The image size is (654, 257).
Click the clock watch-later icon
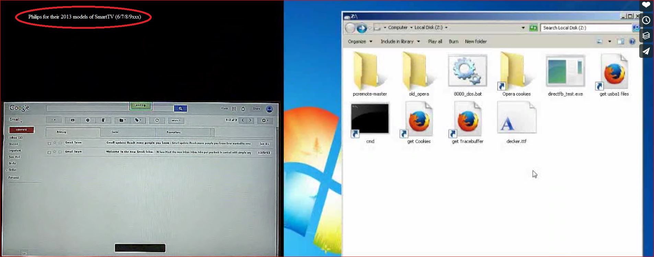tap(646, 20)
